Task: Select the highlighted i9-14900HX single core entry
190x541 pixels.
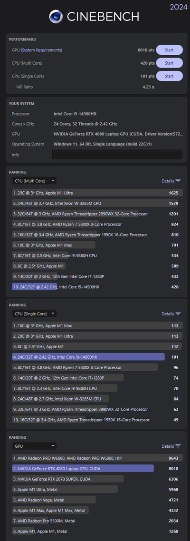Action: [97, 357]
